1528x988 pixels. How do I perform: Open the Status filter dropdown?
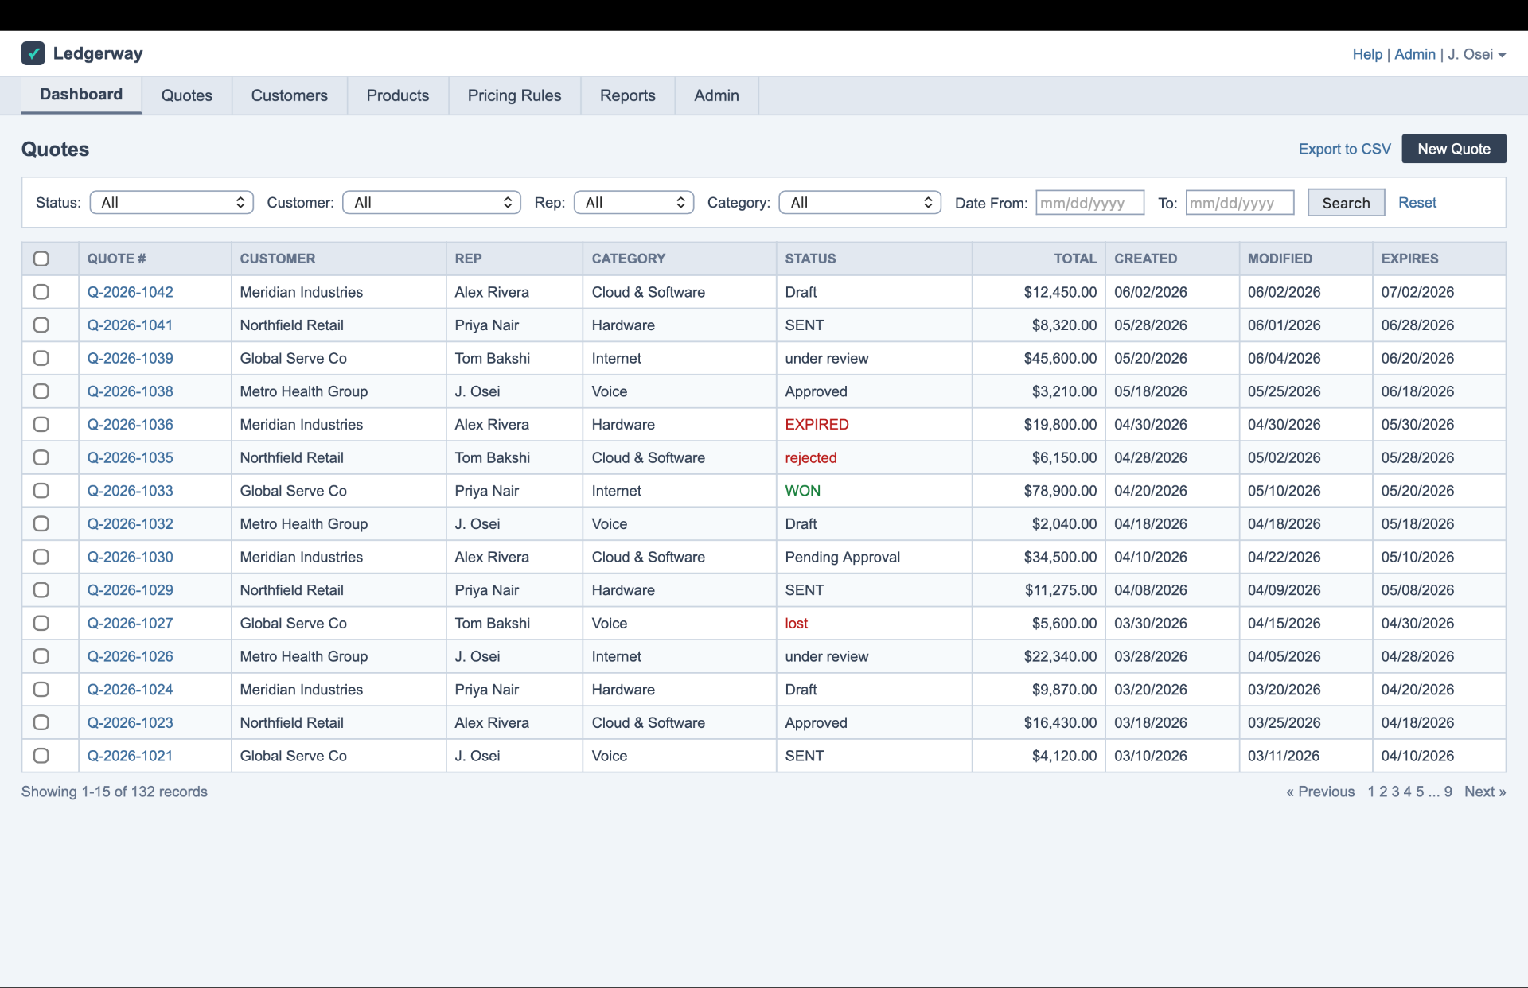click(172, 203)
